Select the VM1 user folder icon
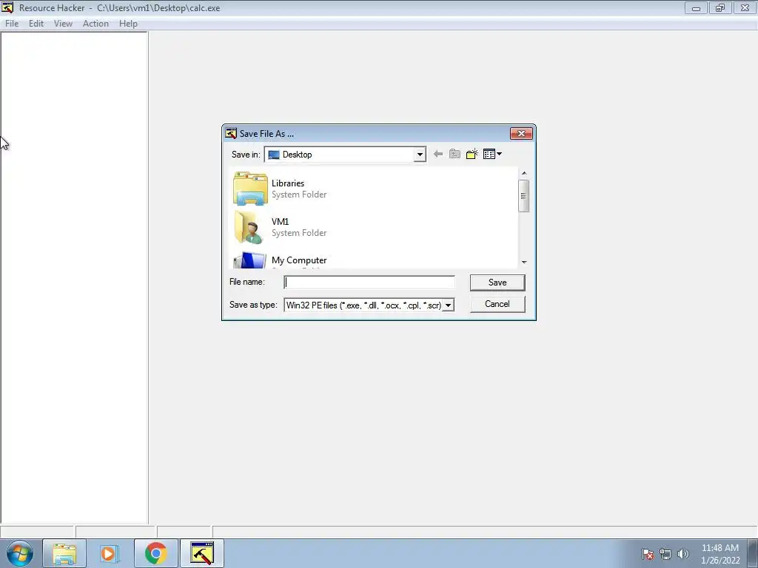 (250, 227)
